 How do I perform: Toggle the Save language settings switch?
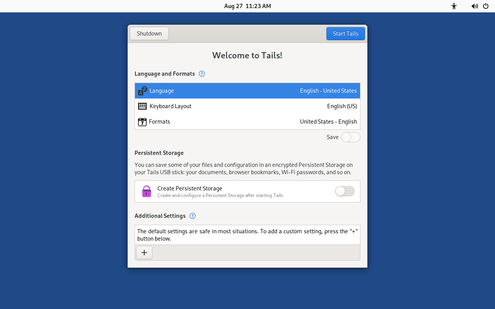[351, 137]
